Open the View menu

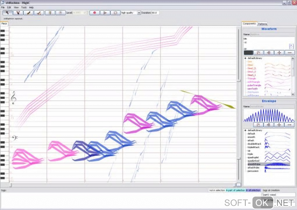[16, 7]
